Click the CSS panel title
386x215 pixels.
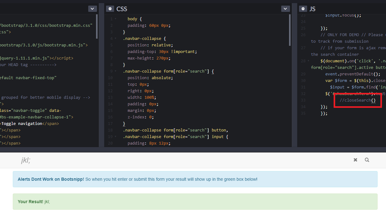tap(122, 9)
